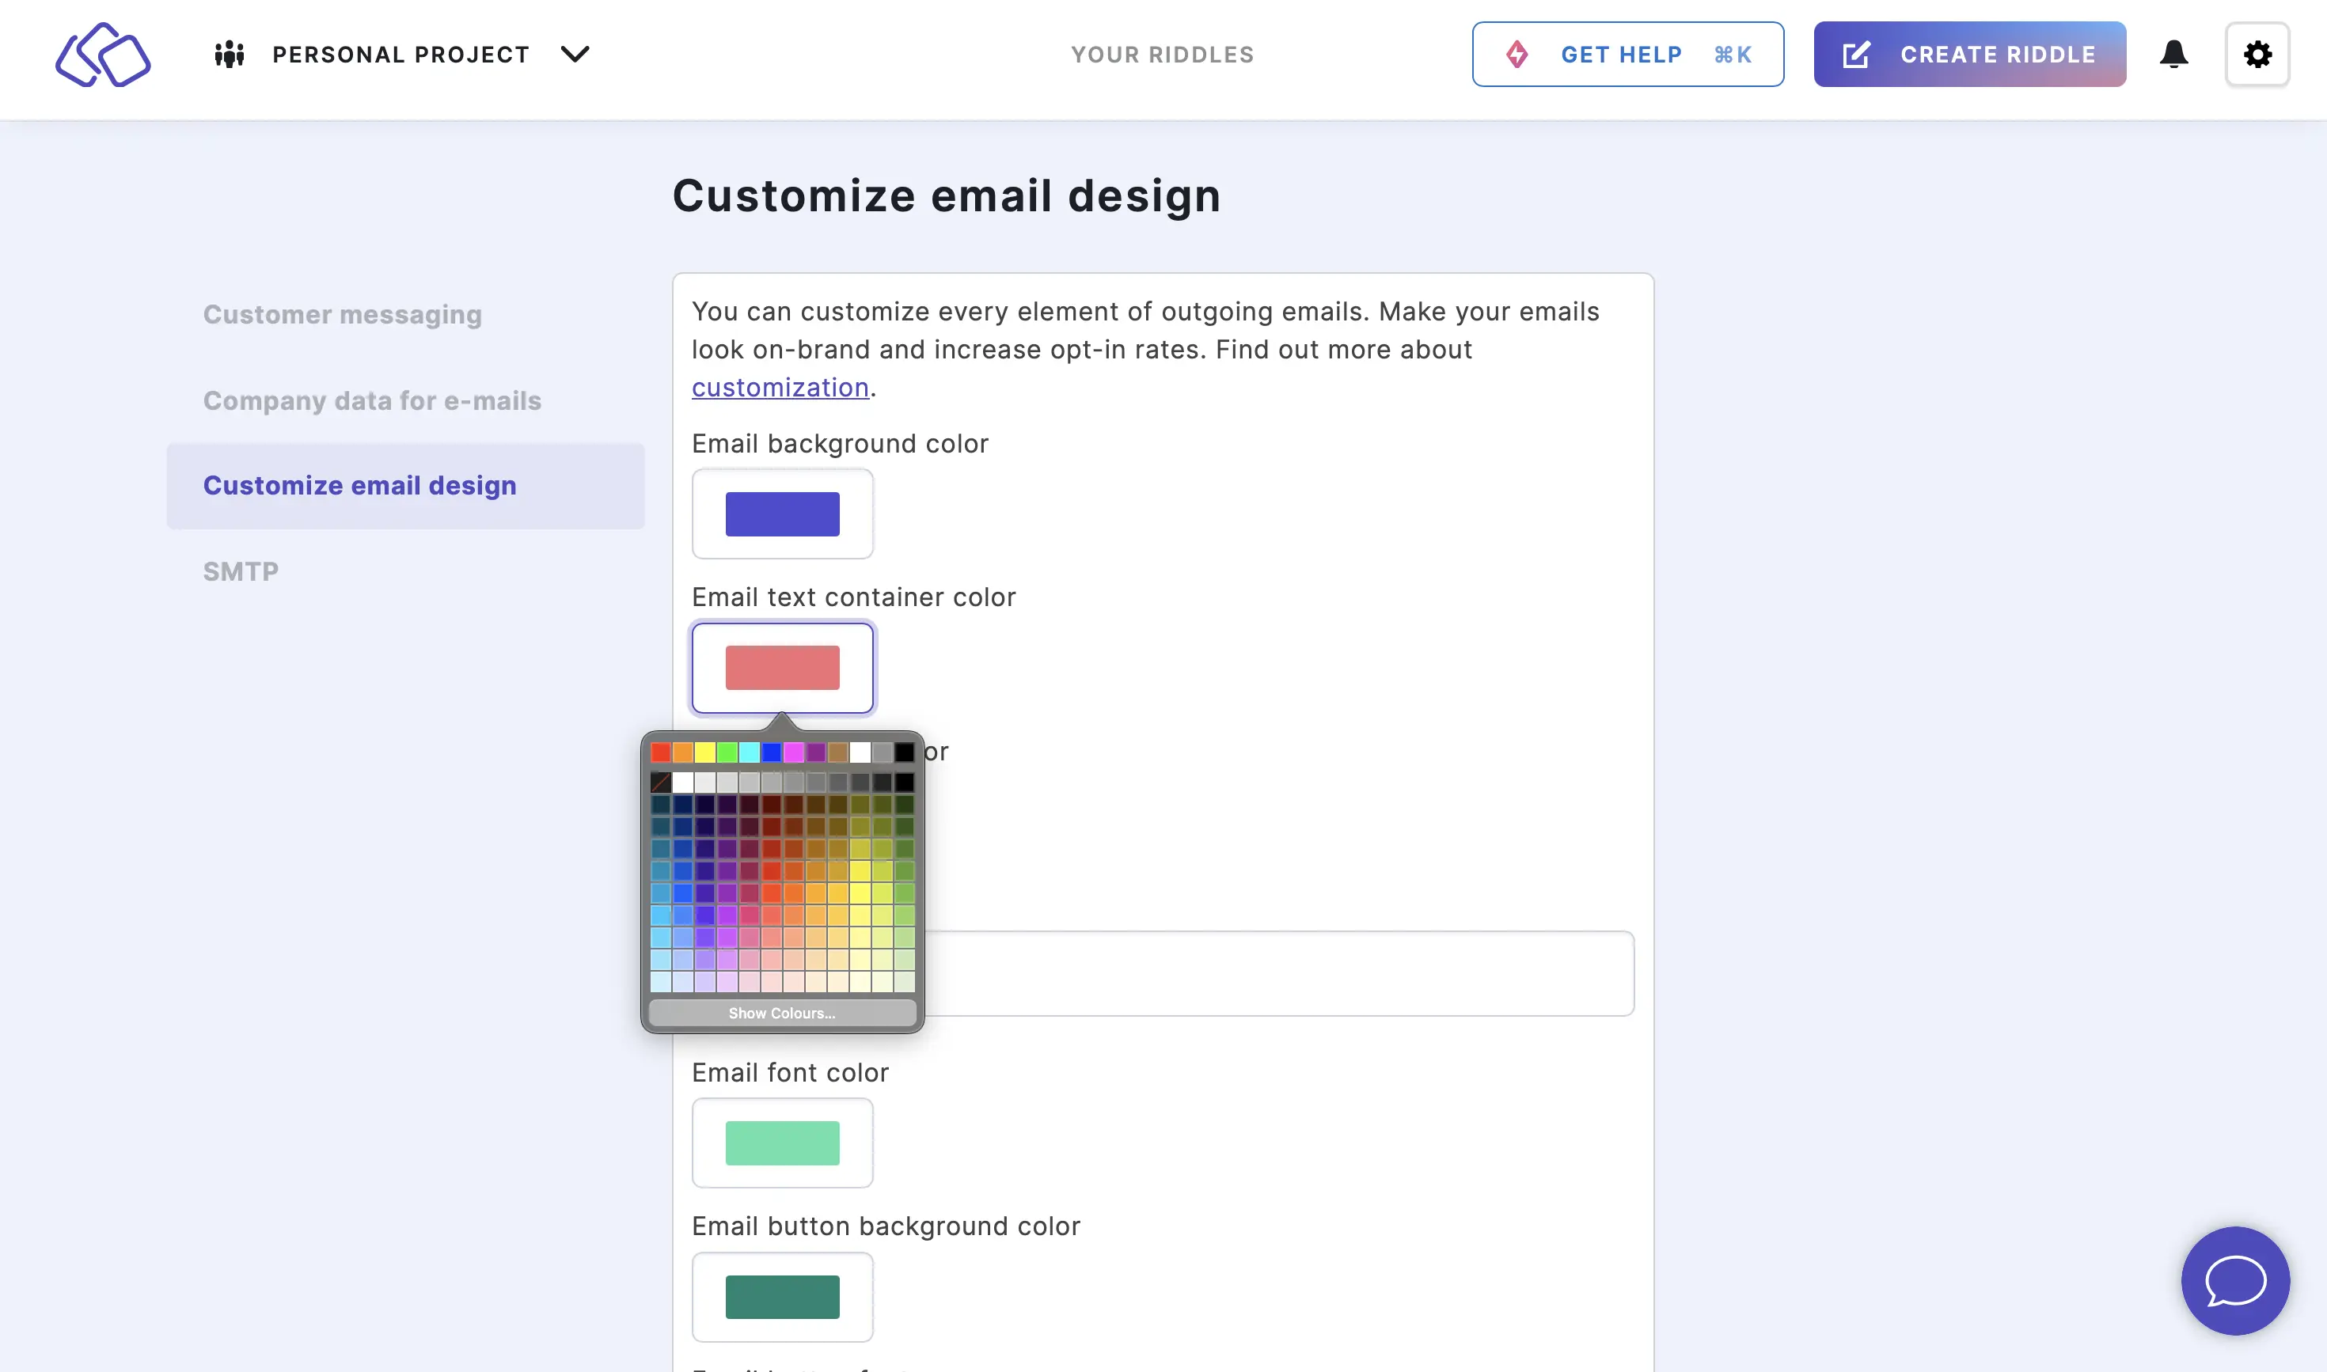The width and height of the screenshot is (2327, 1372).
Task: Select Customize email design sidebar item
Action: (405, 485)
